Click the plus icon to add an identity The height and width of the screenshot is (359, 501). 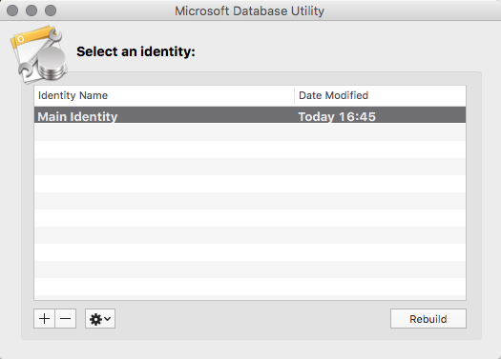[44, 318]
